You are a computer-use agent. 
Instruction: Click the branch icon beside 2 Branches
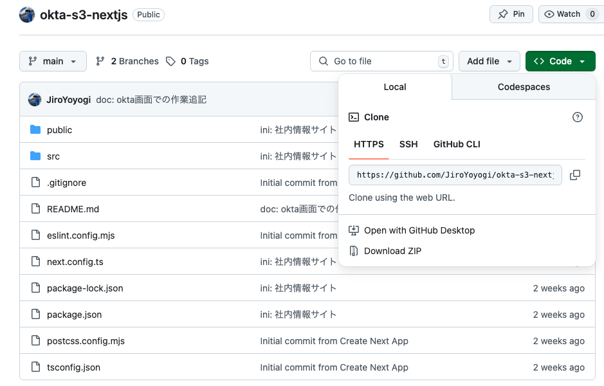coord(100,61)
